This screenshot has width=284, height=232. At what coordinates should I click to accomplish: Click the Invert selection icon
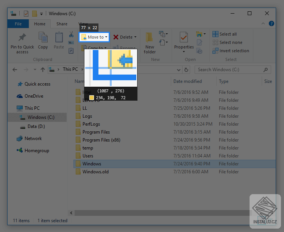[215, 51]
